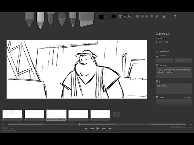Clear the notes with Clear button
This screenshot has height=145, width=194.
click(188, 97)
